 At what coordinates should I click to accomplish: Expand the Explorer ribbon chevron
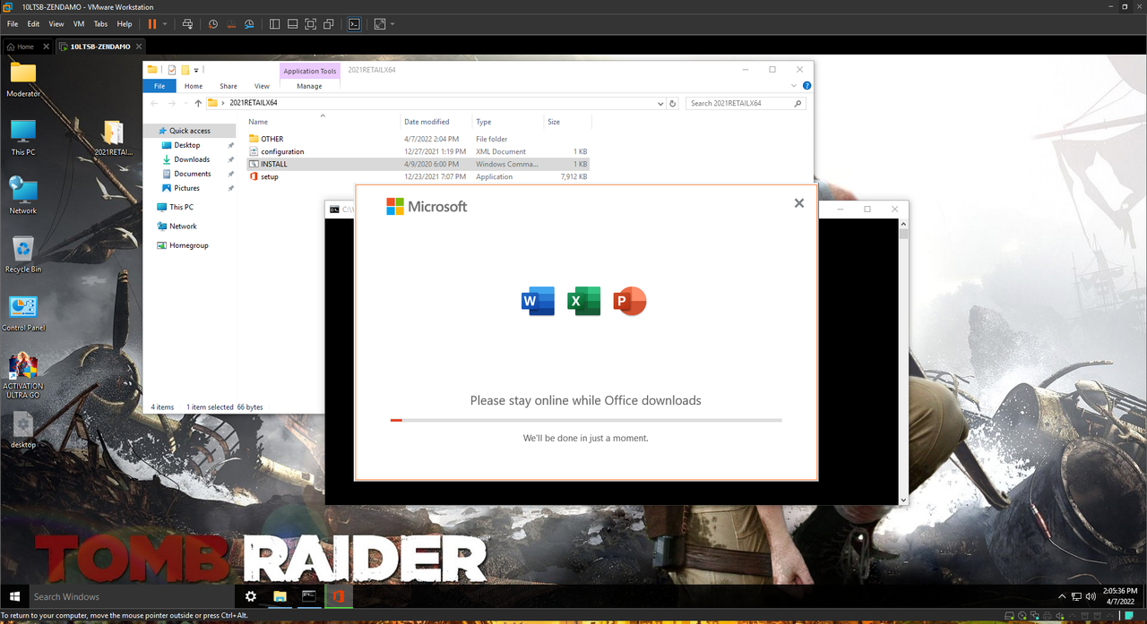coord(794,86)
